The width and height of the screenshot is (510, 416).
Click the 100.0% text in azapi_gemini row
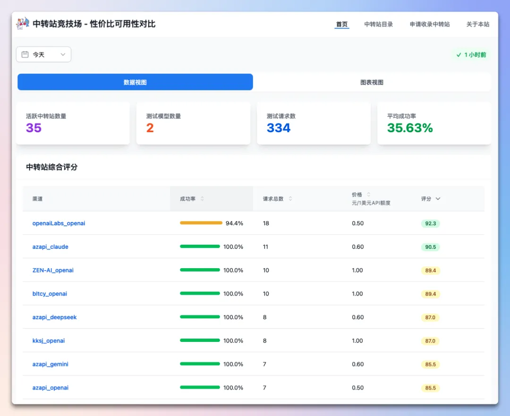click(233, 364)
